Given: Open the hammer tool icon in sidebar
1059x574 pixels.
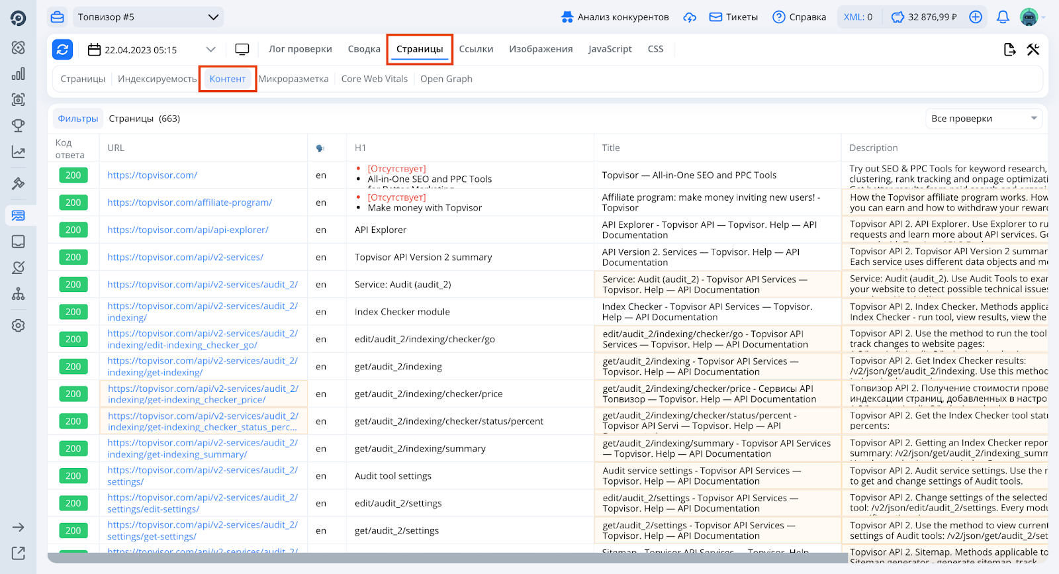Looking at the screenshot, I should [x=19, y=183].
